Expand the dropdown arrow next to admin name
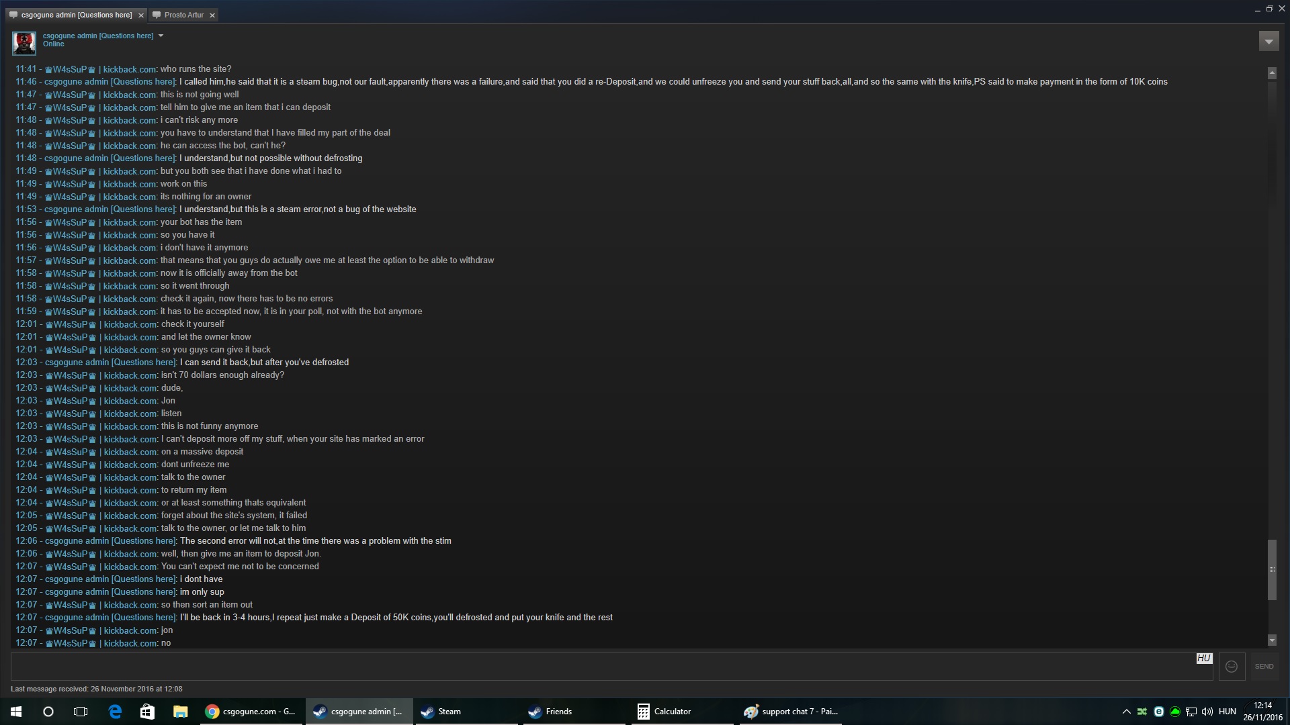The height and width of the screenshot is (725, 1290). (161, 36)
